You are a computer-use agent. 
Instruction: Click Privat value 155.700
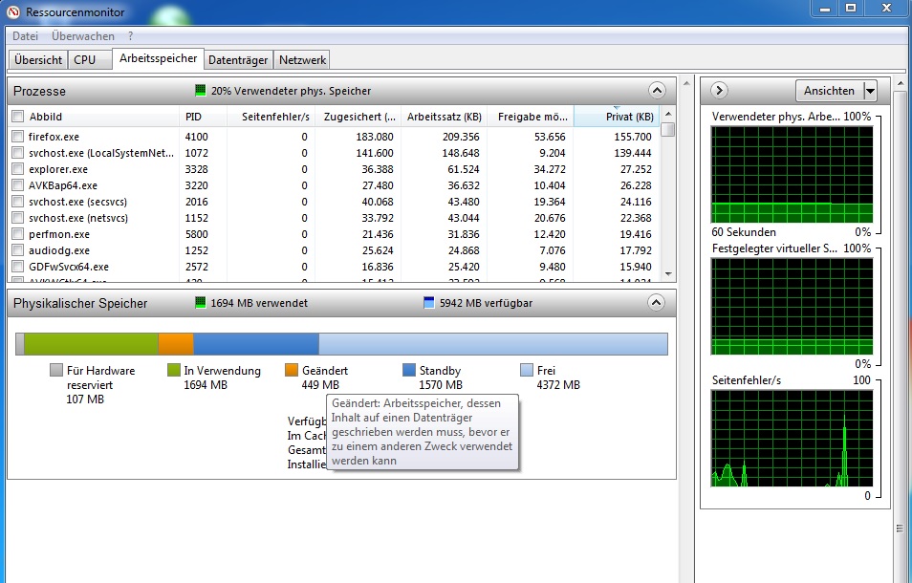[633, 137]
